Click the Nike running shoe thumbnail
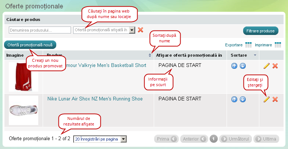Viewport: 288px width, 149px height. click(x=23, y=110)
